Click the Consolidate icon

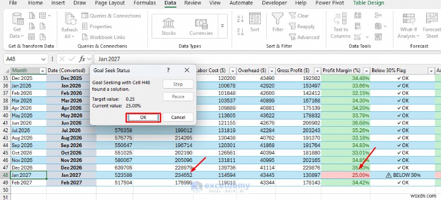tap(378, 15)
